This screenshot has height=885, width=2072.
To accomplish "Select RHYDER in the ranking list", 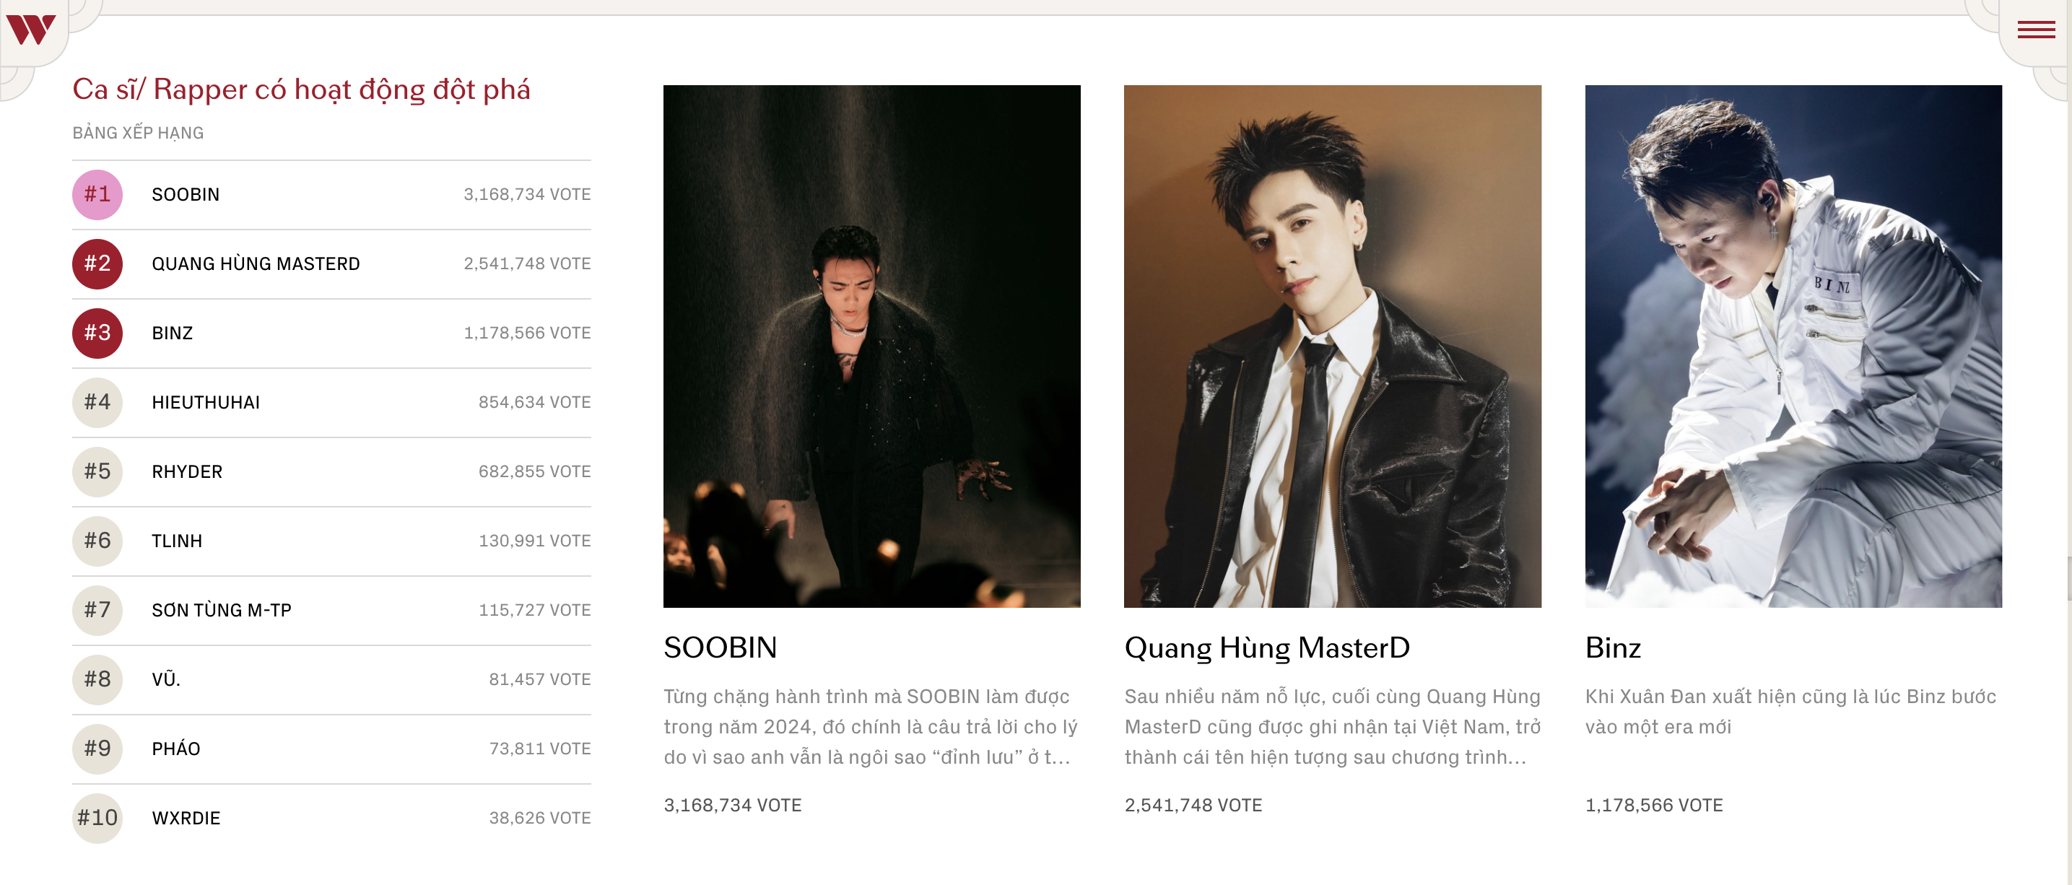I will 331,471.
